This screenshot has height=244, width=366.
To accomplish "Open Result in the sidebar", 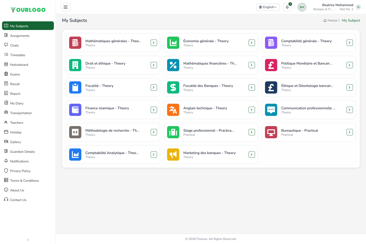I will [x=28, y=84].
